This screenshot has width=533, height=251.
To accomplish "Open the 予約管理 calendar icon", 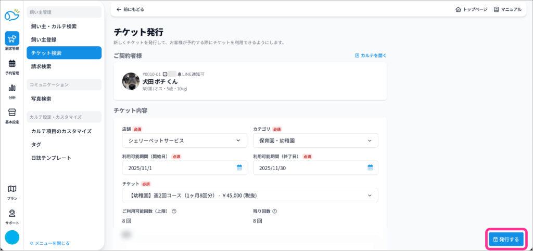I will click(x=12, y=66).
